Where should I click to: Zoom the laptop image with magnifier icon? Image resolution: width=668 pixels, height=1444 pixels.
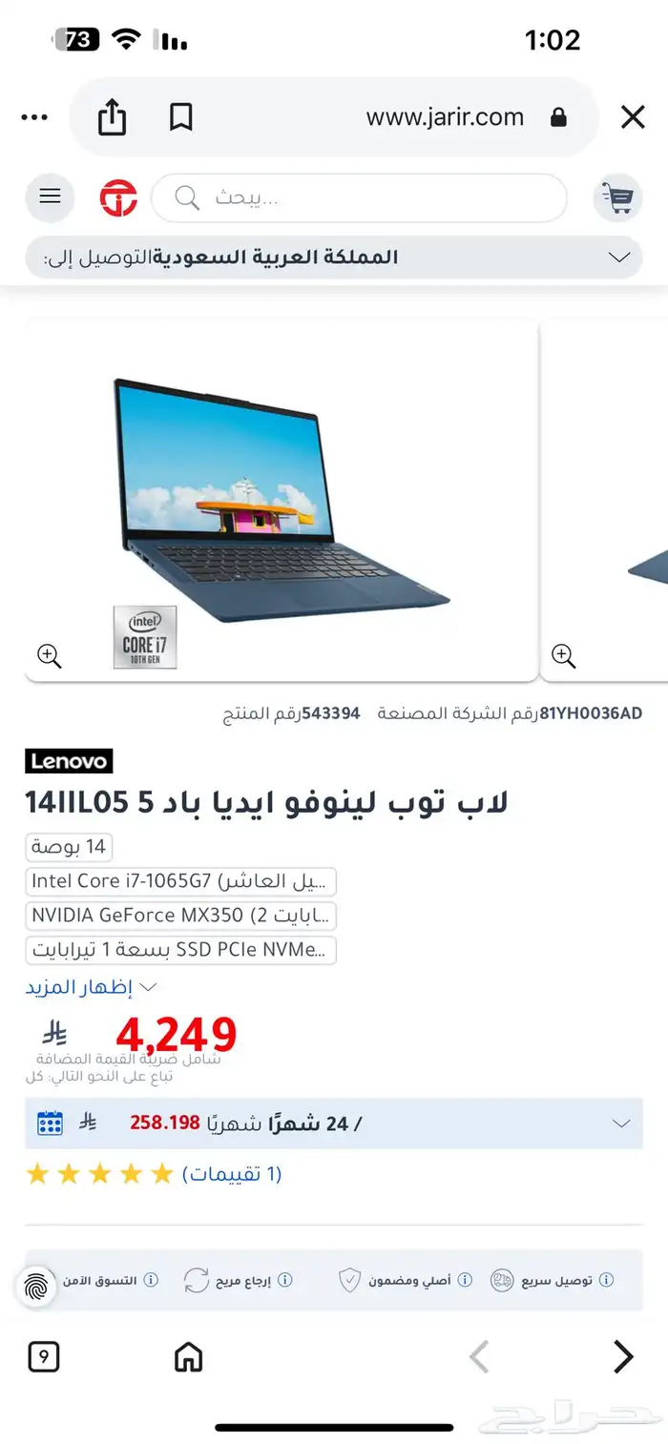[x=50, y=656]
